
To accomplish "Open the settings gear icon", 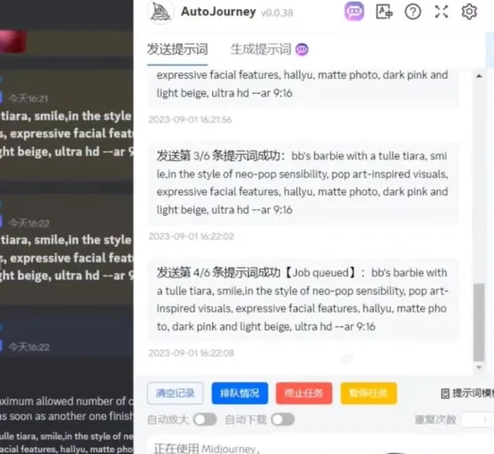I will 469,12.
